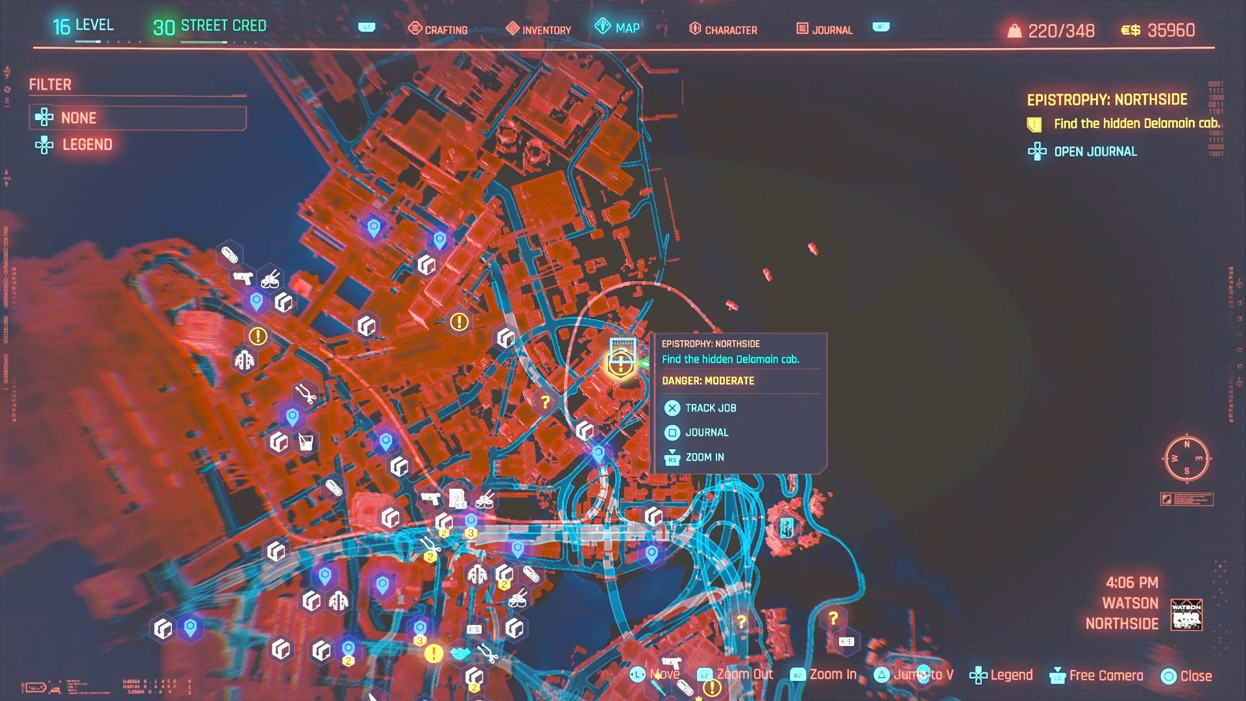Click the Street Cred progress bar
Image resolution: width=1246 pixels, height=701 pixels.
coord(219,42)
